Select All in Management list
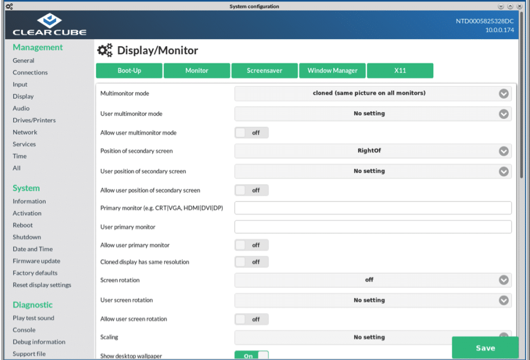 16,168
